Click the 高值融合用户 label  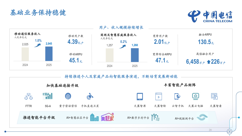coord(205,54)
